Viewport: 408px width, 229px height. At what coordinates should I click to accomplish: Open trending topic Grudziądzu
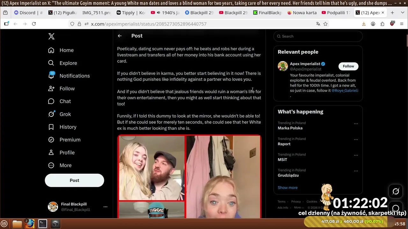pyautogui.click(x=288, y=175)
